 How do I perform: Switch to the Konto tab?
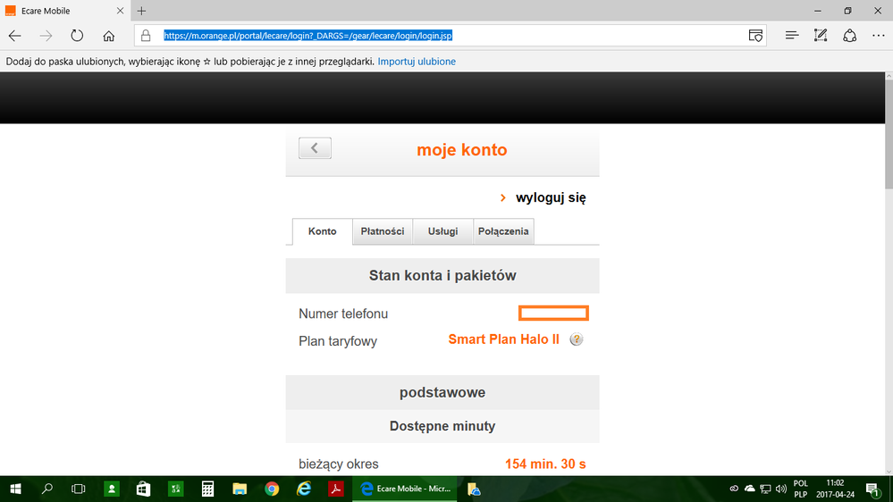[x=323, y=231]
